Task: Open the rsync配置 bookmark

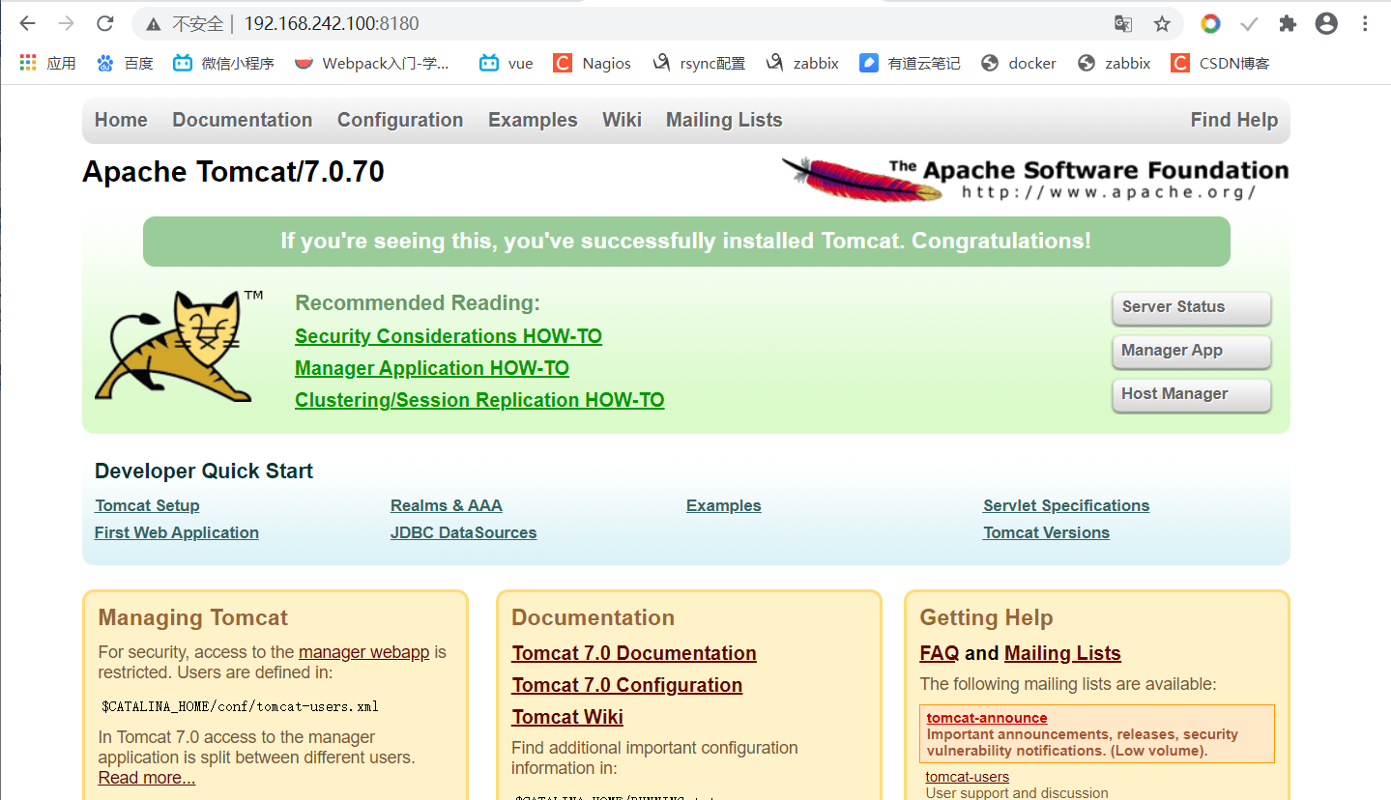Action: (x=698, y=63)
